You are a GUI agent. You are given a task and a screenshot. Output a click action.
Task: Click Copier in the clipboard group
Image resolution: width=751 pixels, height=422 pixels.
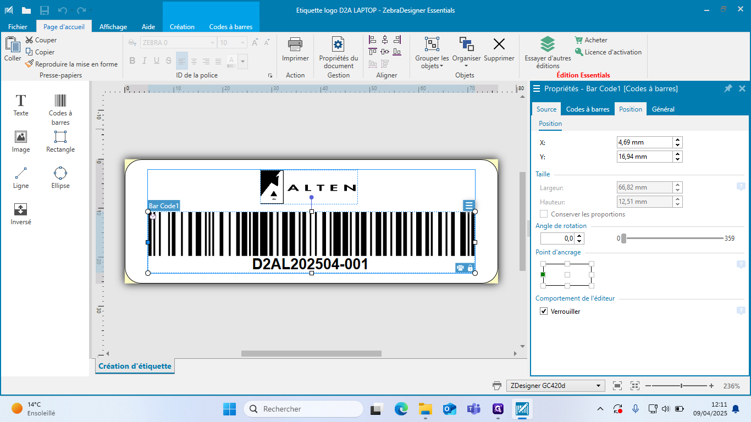[x=40, y=52]
